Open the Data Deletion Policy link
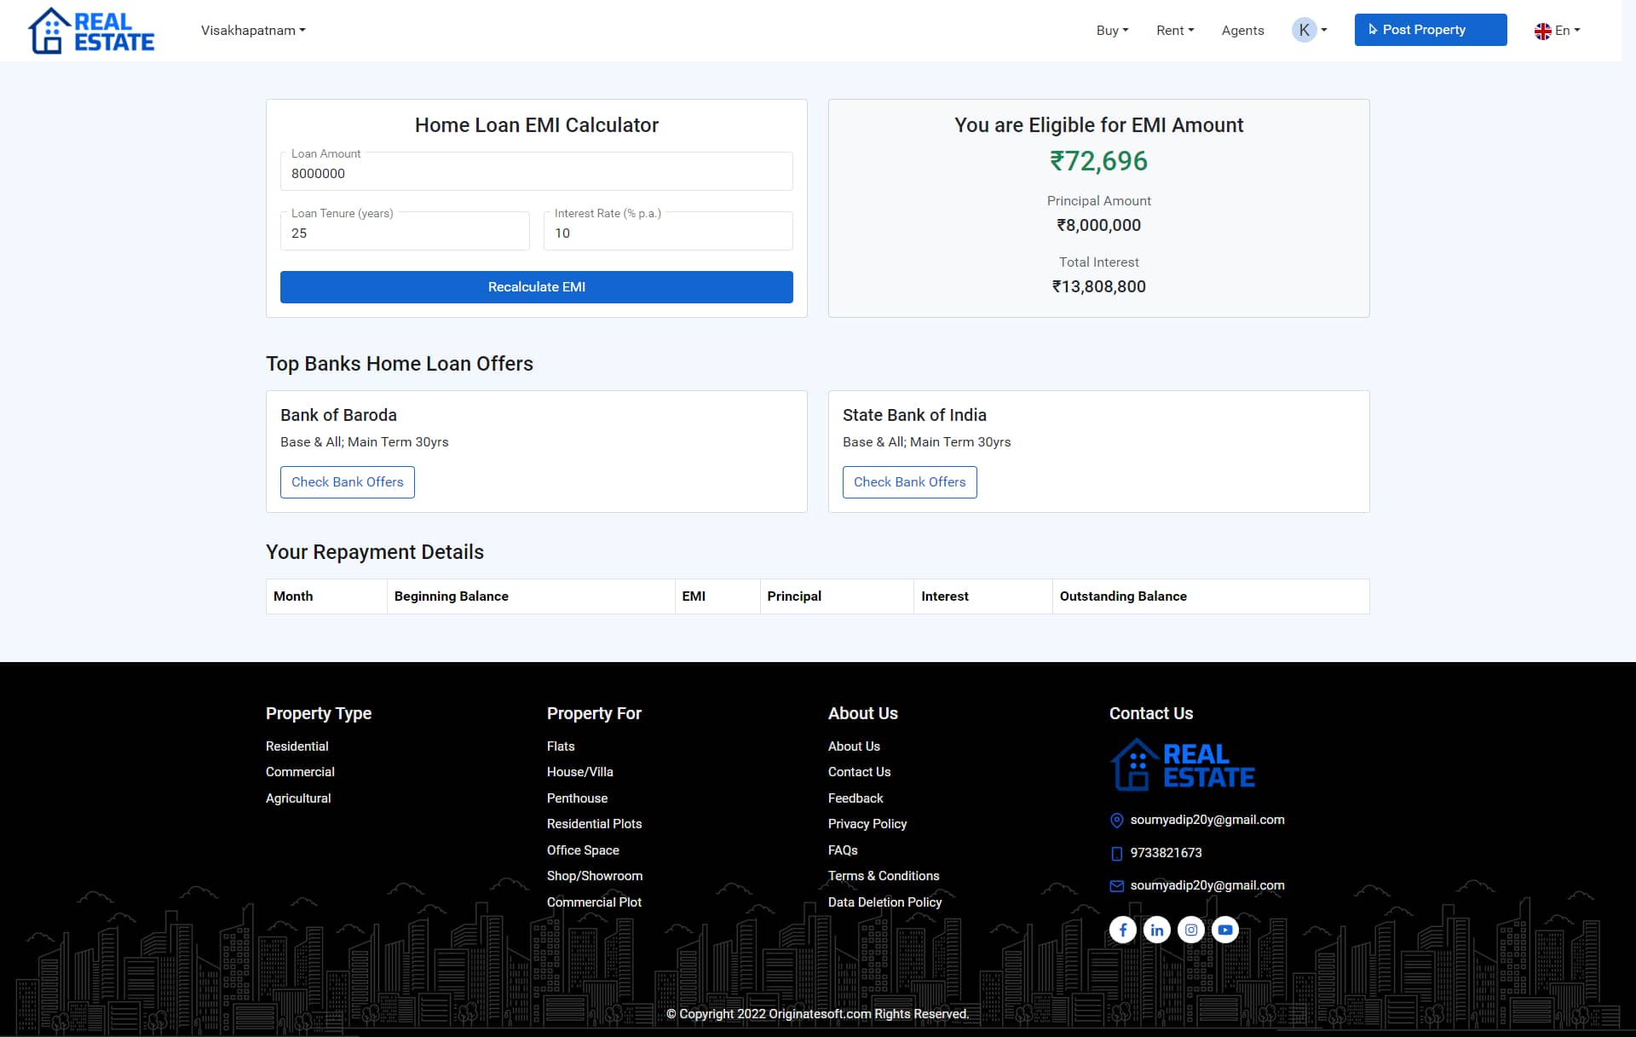The height and width of the screenshot is (1037, 1636). coord(884,902)
